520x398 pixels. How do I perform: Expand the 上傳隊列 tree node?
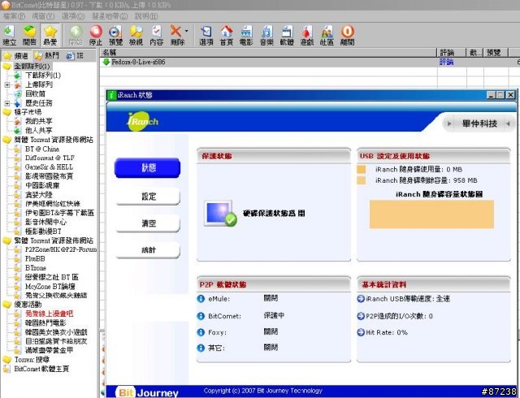7,85
